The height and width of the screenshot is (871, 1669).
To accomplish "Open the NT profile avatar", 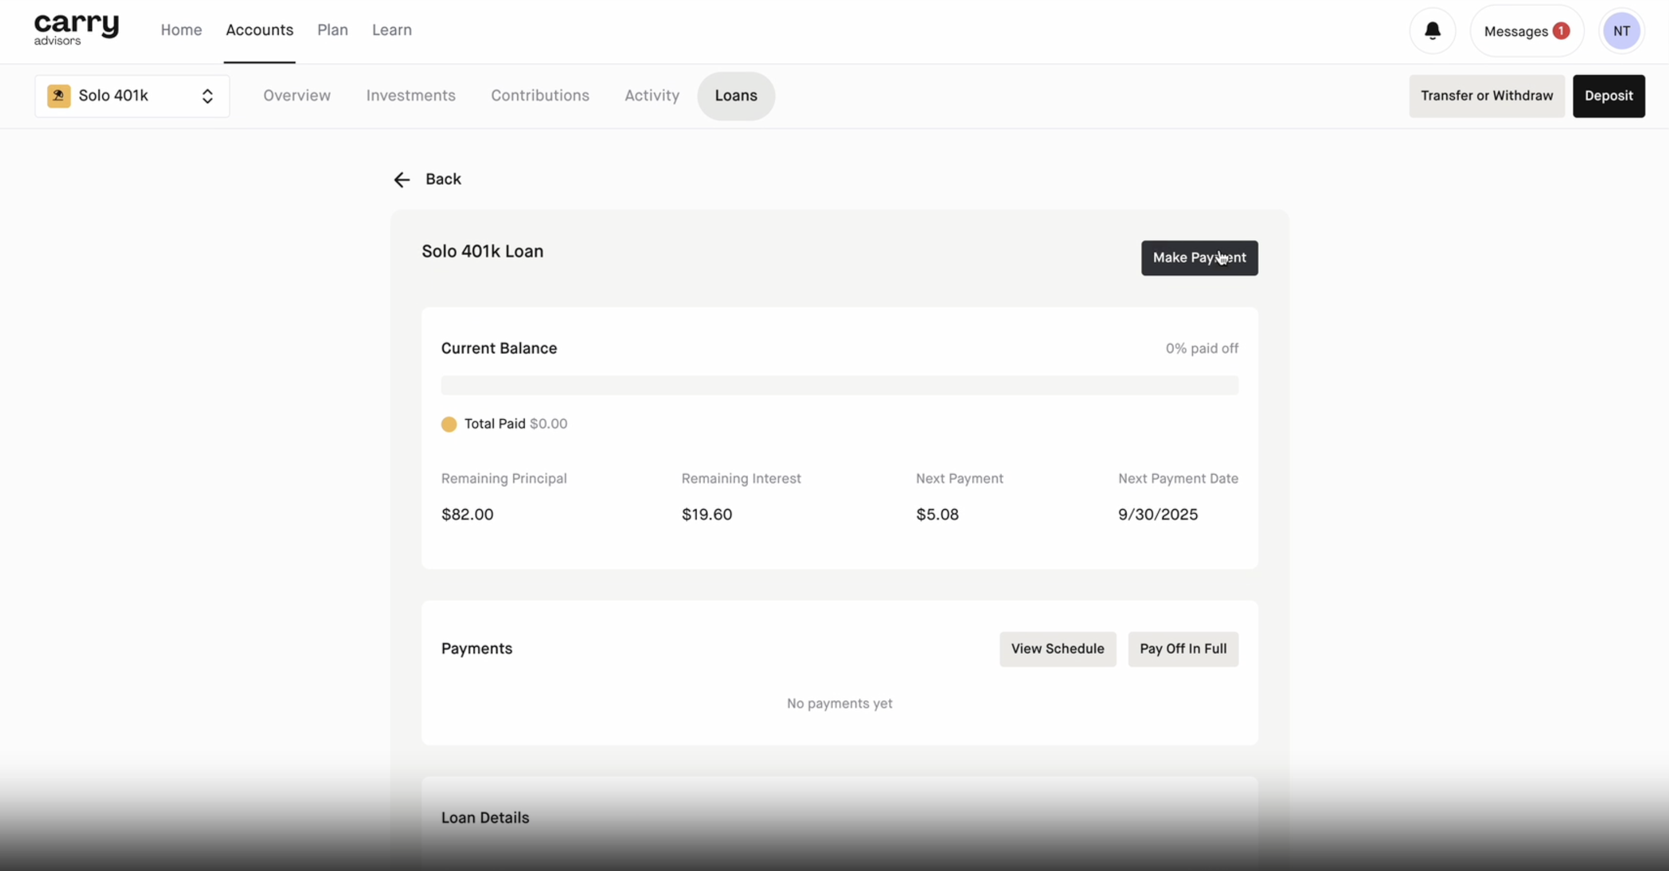I will click(1621, 31).
